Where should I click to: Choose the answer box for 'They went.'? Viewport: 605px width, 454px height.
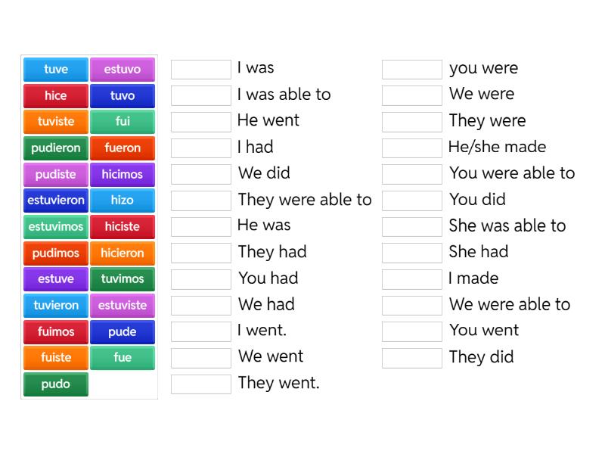[x=201, y=384]
